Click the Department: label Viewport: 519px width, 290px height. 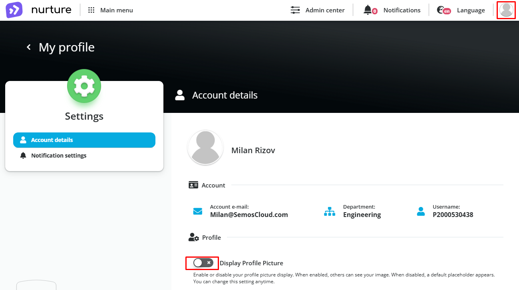click(x=359, y=207)
